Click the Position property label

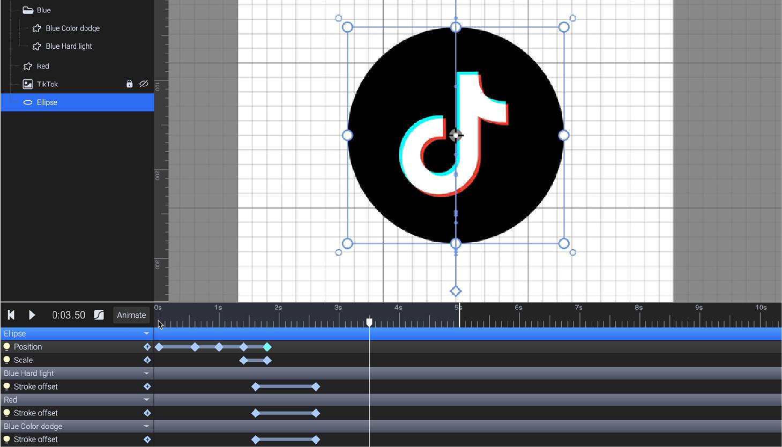[28, 347]
